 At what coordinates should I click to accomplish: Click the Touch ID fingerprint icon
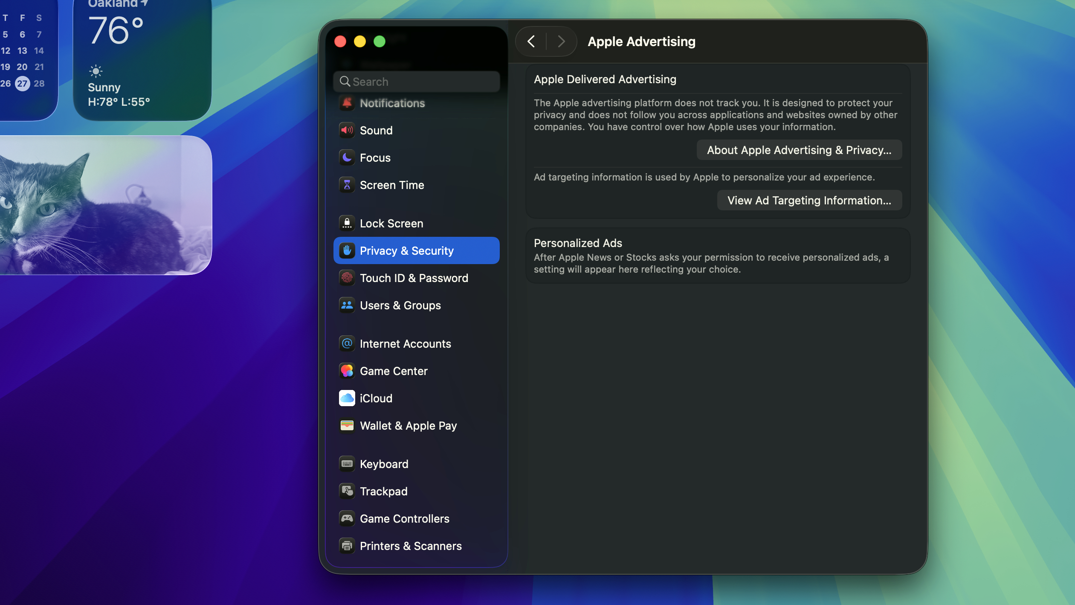click(x=347, y=278)
